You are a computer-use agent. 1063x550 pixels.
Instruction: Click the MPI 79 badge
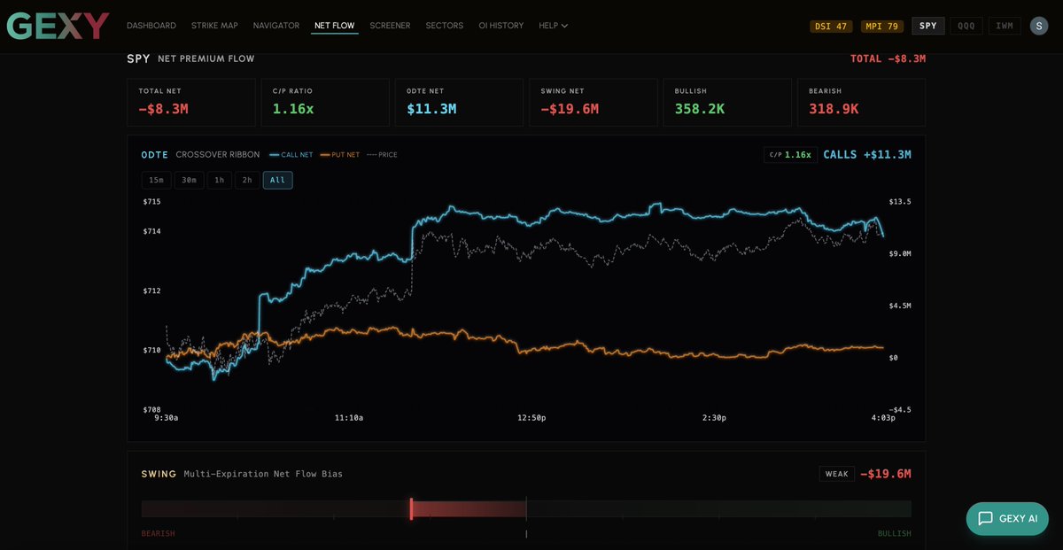[x=882, y=26]
